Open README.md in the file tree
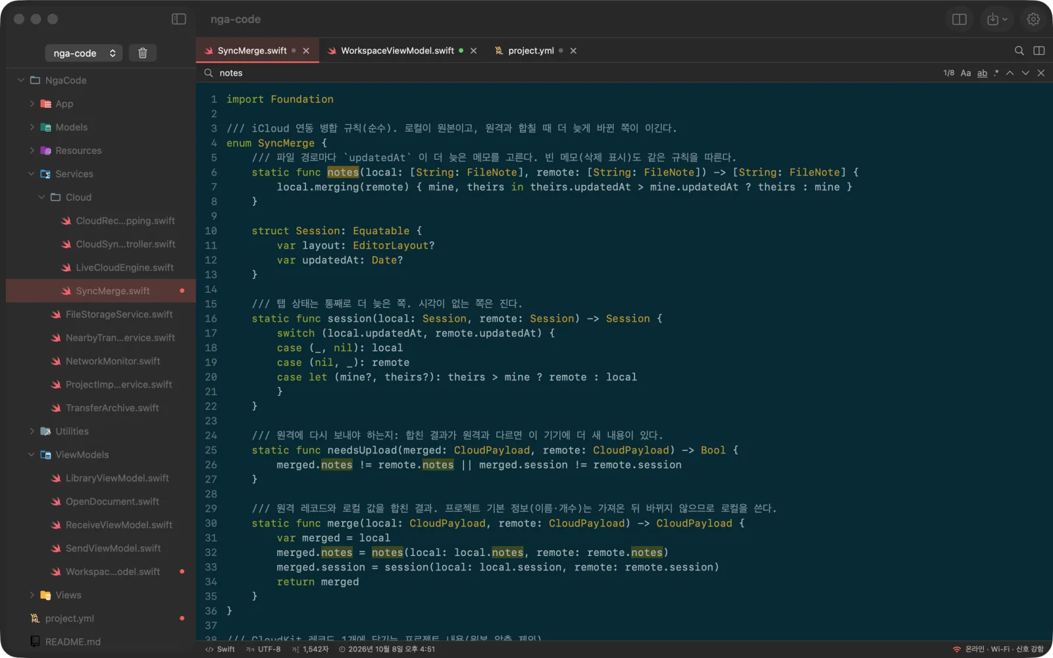 [x=101, y=642]
